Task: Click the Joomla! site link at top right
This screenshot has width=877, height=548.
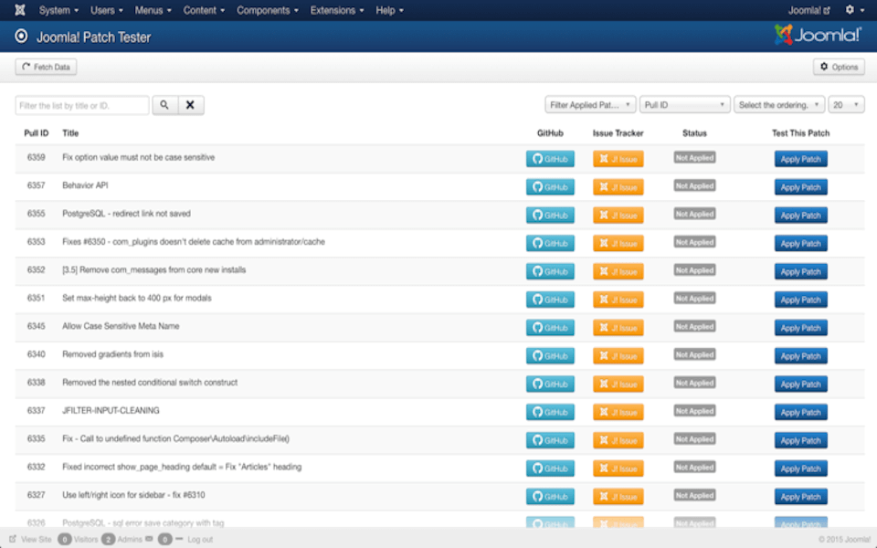Action: pos(808,10)
